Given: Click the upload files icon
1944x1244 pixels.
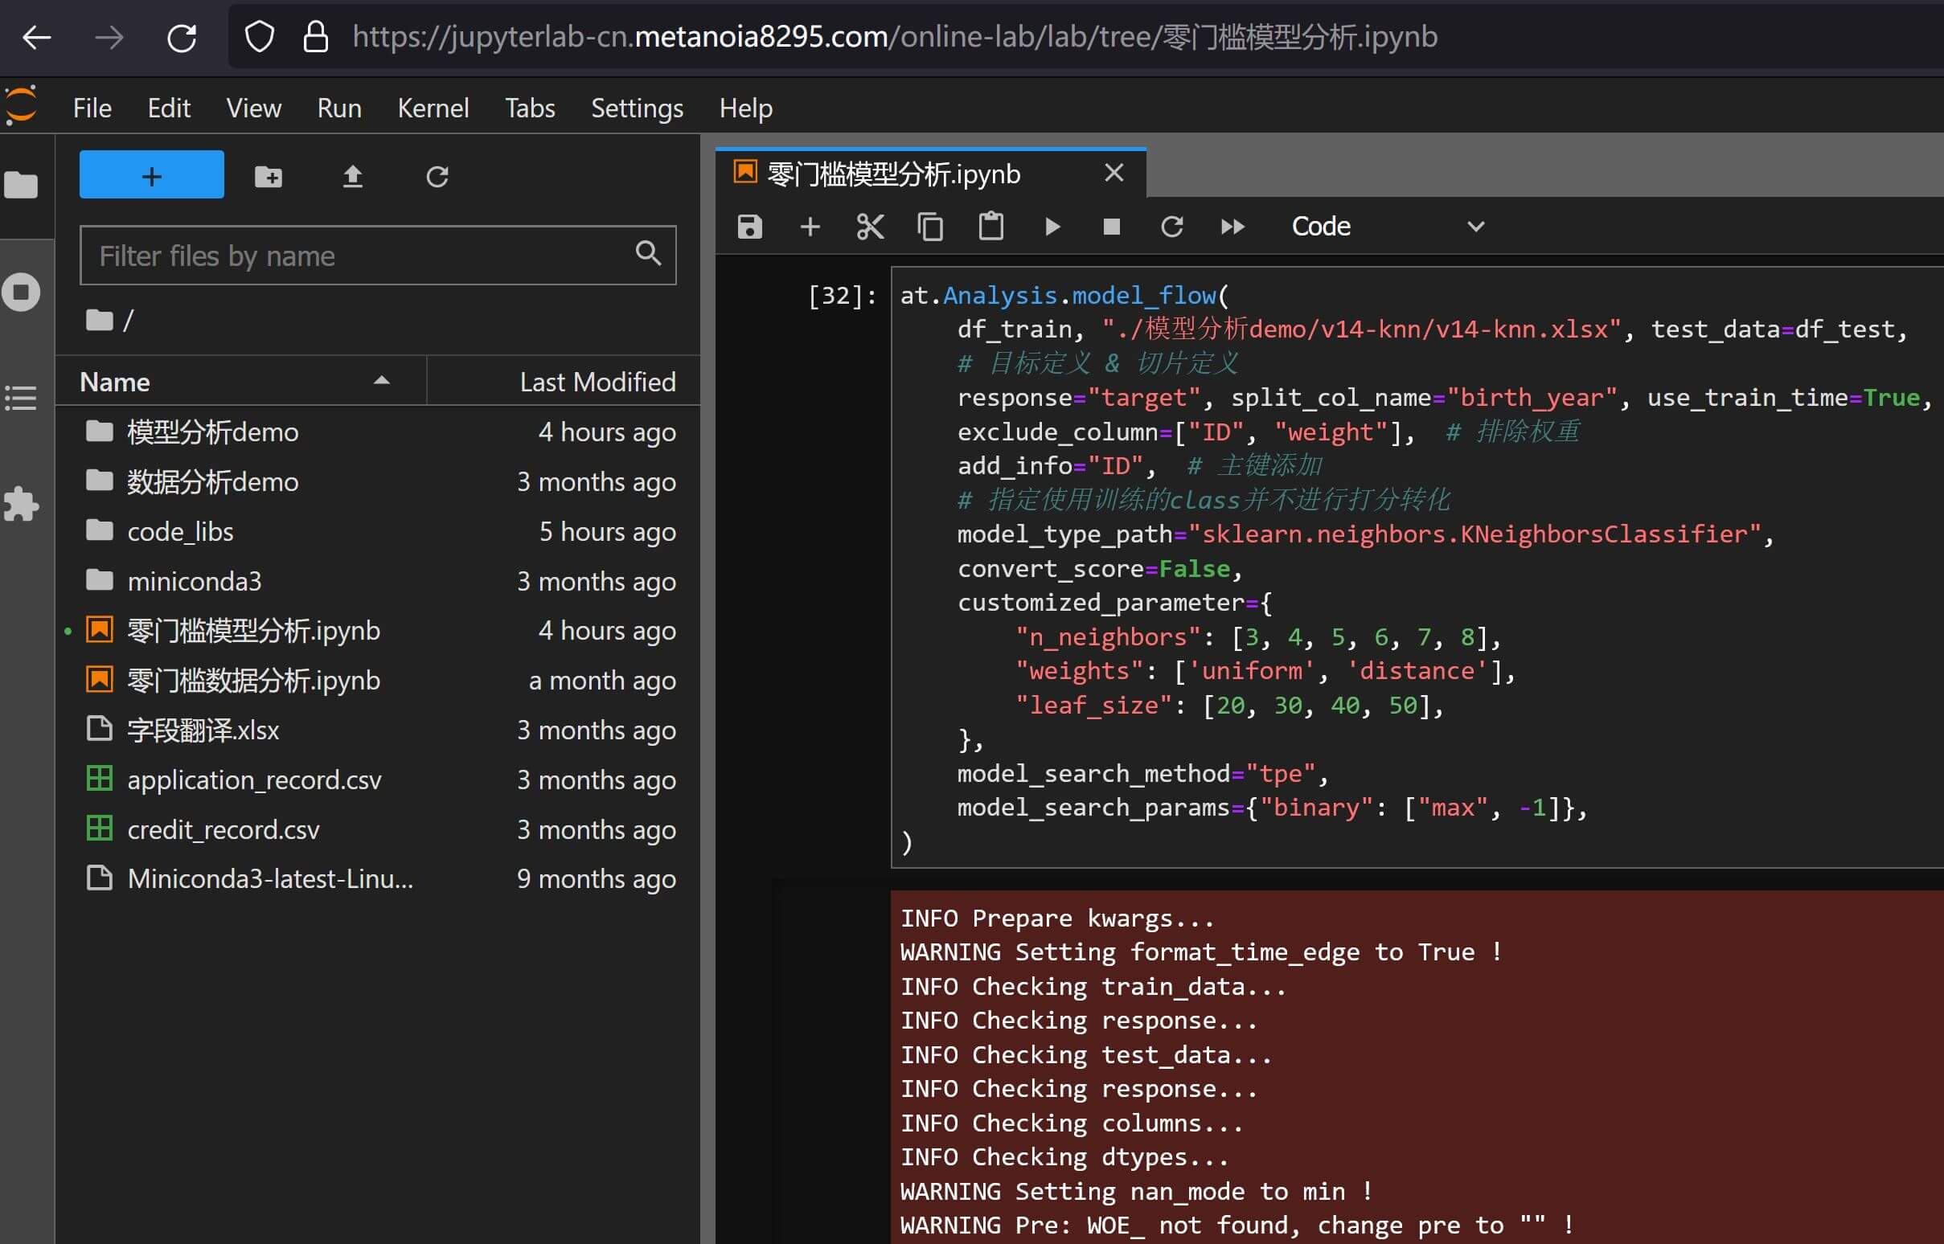Looking at the screenshot, I should click(352, 176).
